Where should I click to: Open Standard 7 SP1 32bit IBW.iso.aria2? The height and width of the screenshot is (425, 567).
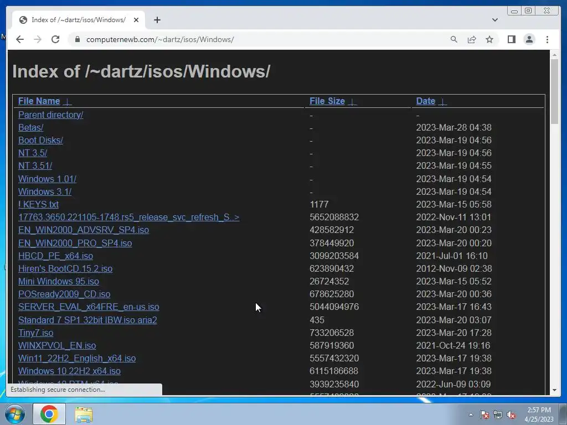87,320
